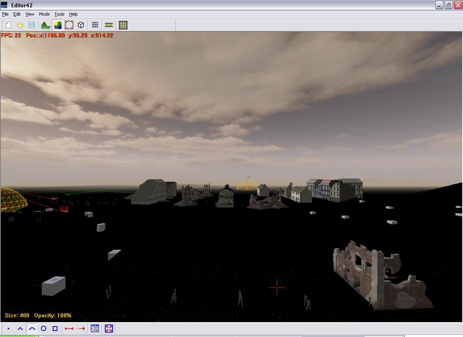
Task: Toggle the blue grid overlay icon
Action: [95, 25]
